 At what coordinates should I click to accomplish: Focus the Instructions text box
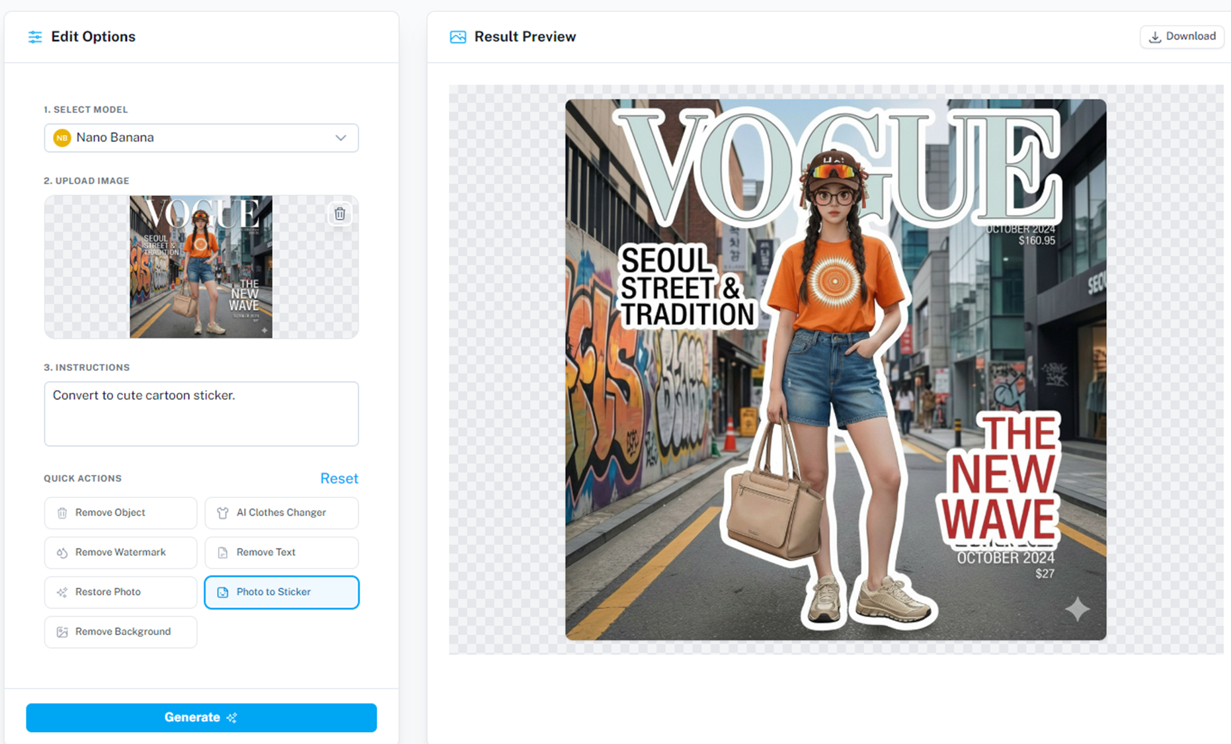pyautogui.click(x=201, y=413)
